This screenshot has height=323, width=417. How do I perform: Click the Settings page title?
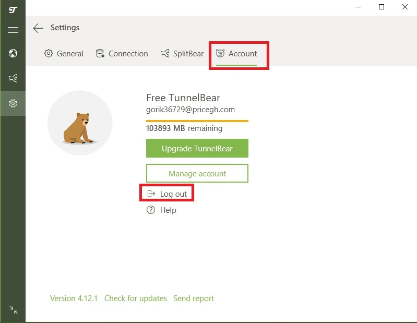click(65, 28)
